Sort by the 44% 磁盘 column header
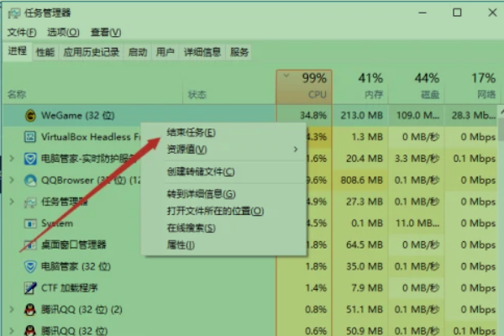504x336 pixels. pos(416,87)
